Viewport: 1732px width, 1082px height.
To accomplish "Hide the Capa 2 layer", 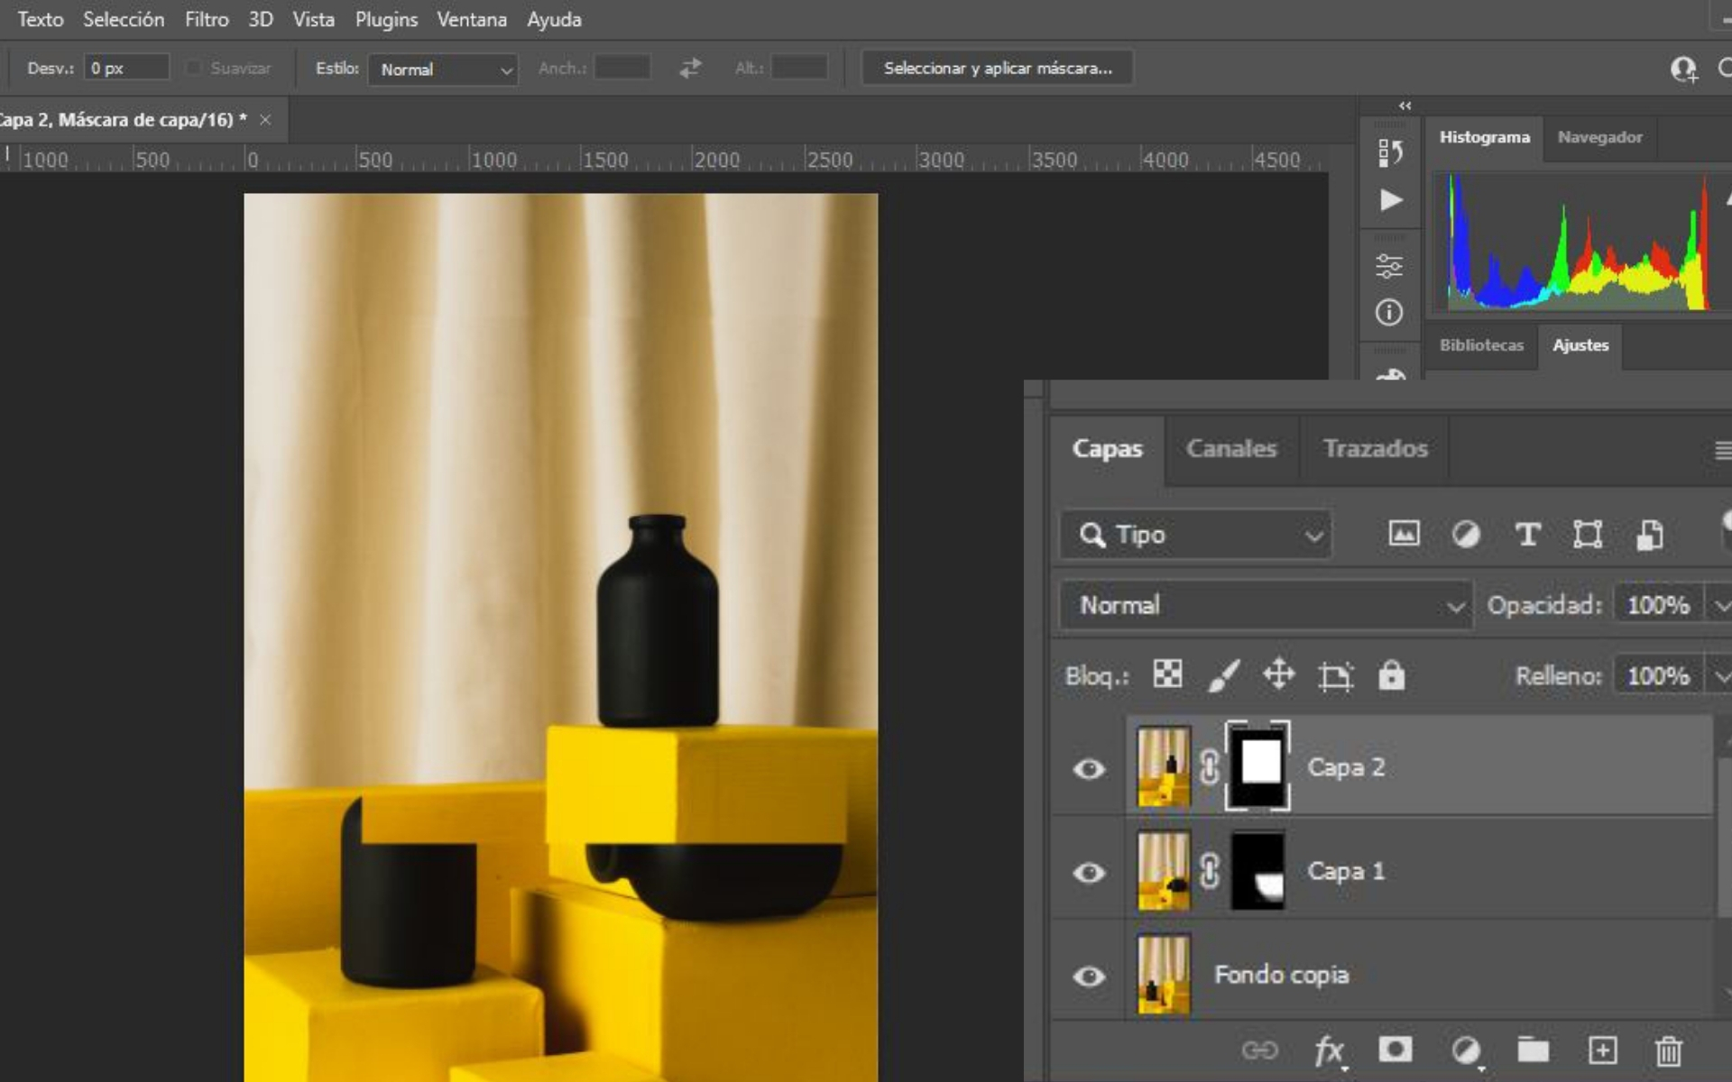I will click(1088, 767).
